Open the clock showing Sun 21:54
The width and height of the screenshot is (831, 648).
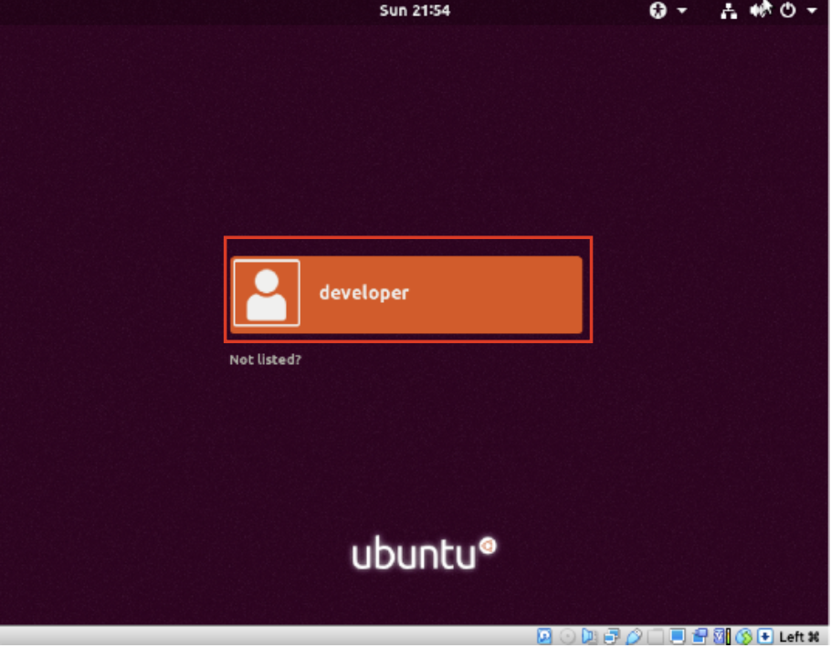click(x=415, y=11)
